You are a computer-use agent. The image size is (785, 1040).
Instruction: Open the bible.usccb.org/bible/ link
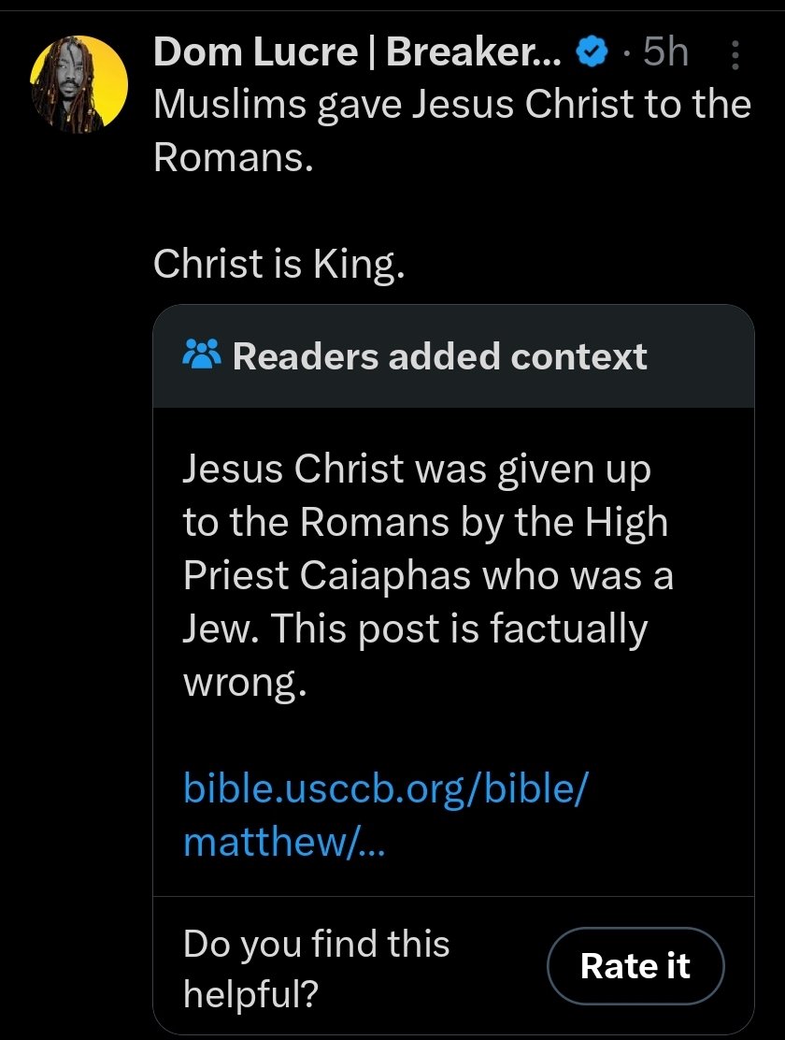coord(386,787)
